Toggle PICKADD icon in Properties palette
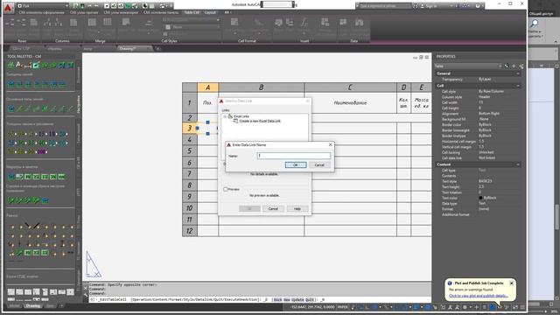The image size is (560, 315). coord(507,66)
